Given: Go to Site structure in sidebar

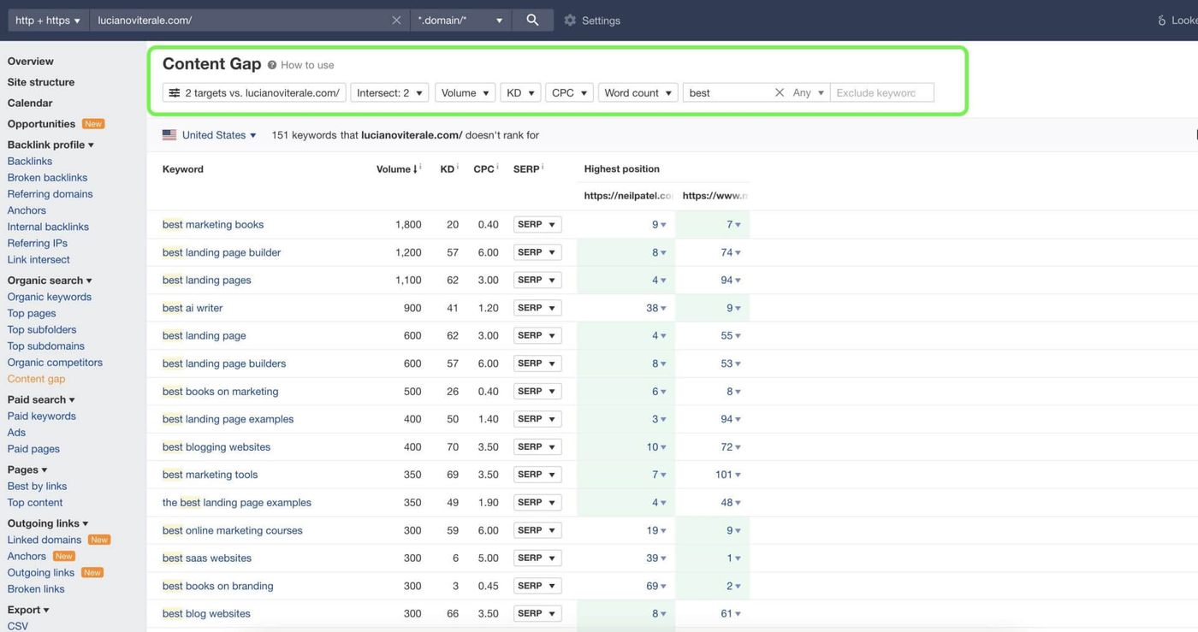Looking at the screenshot, I should [41, 82].
